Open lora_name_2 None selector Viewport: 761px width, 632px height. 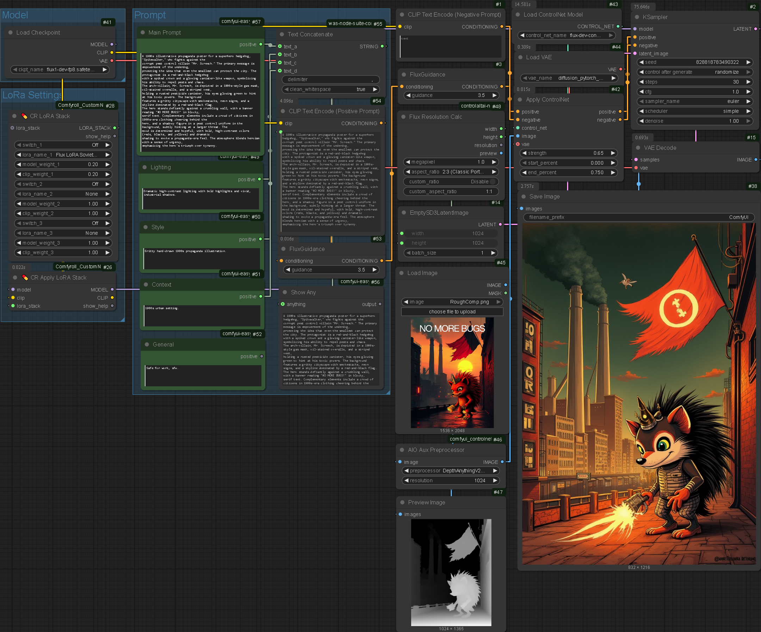click(63, 194)
